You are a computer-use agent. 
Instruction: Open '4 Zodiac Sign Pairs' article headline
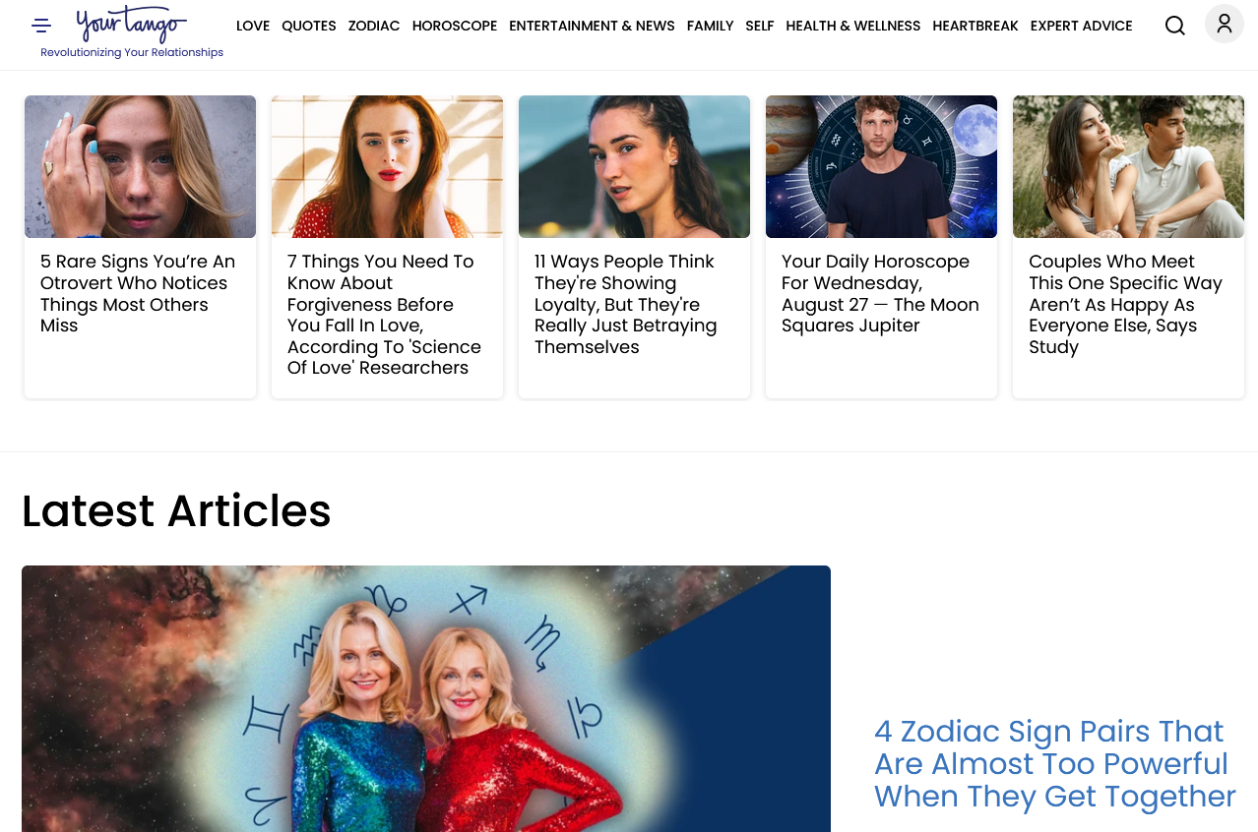pos(1055,764)
